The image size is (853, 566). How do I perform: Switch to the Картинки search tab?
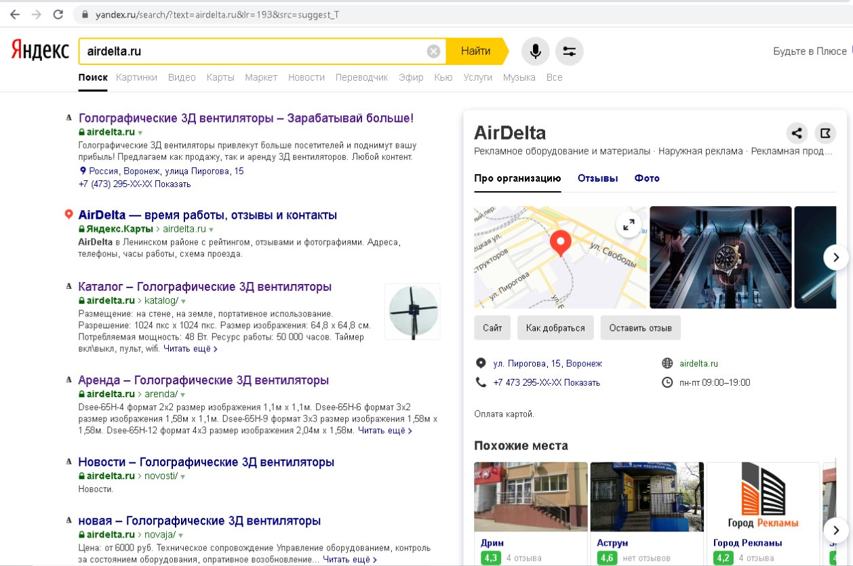coord(136,77)
